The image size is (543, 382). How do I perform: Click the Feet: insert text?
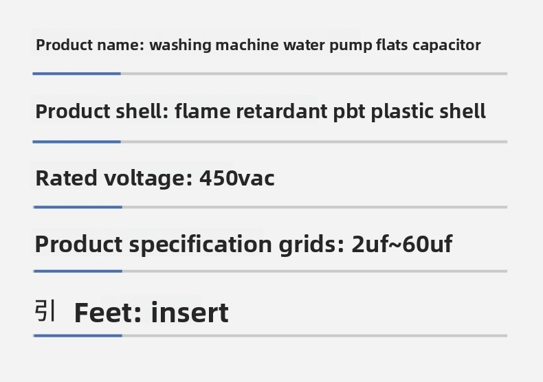point(151,313)
